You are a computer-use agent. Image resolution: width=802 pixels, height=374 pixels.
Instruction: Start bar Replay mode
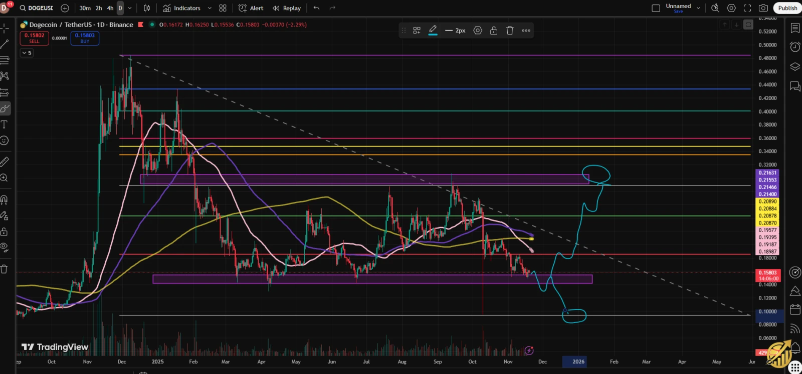coord(287,8)
